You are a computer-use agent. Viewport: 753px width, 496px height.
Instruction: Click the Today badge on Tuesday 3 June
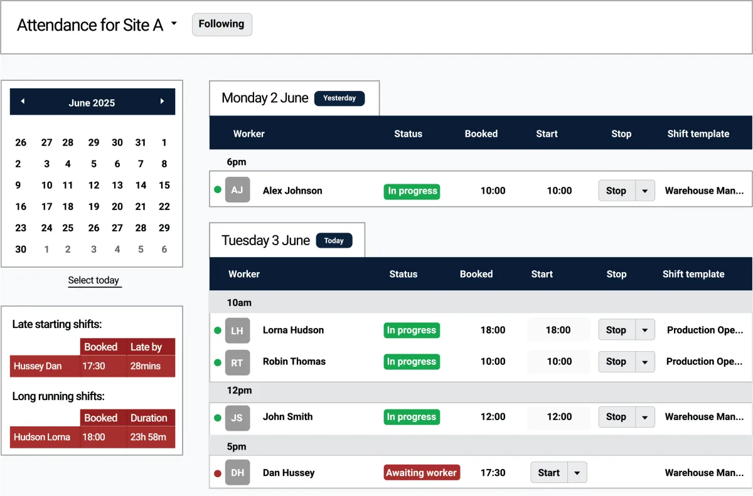click(x=334, y=240)
